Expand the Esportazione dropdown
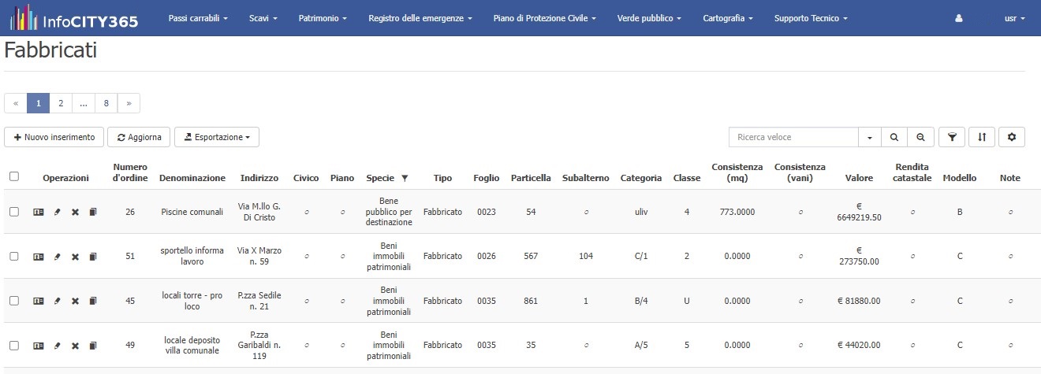The width and height of the screenshot is (1041, 374). 217,137
